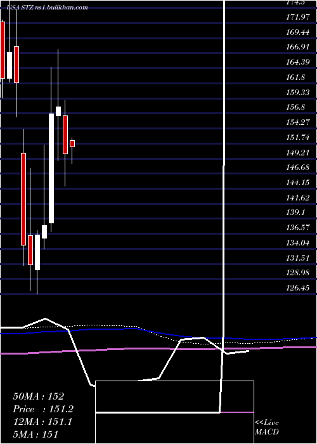Click the 12MA : 151.1 readout
This screenshot has height=444, width=317.
point(42,422)
